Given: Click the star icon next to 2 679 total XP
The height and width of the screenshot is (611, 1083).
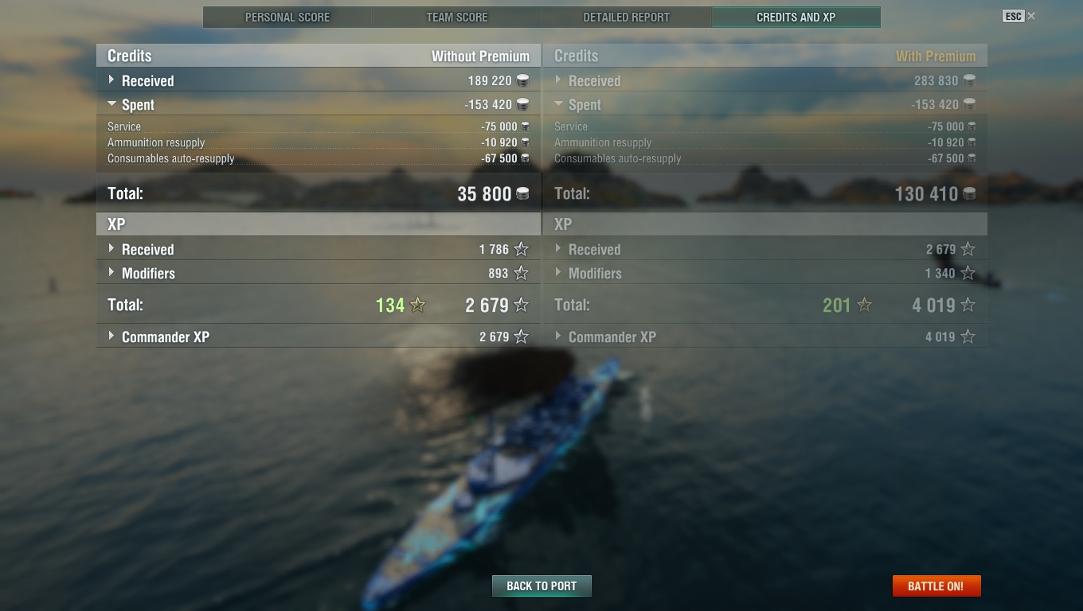Looking at the screenshot, I should (x=521, y=305).
